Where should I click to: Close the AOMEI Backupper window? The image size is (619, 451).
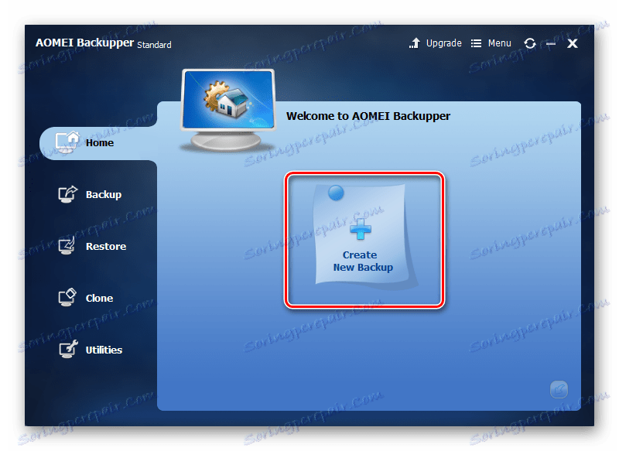click(573, 43)
